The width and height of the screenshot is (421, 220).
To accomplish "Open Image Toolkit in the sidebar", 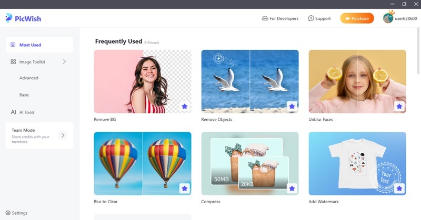I will pyautogui.click(x=39, y=61).
